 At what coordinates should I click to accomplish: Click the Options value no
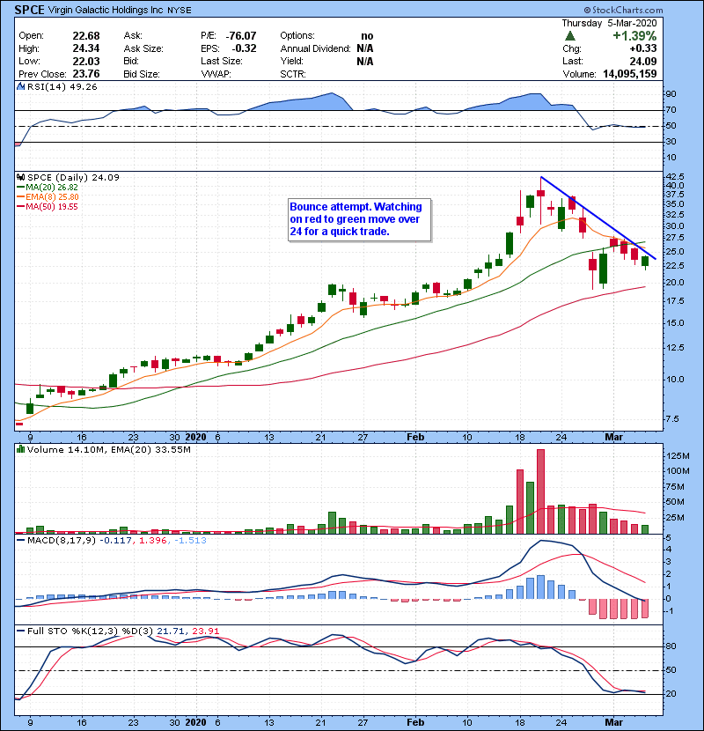pos(367,36)
